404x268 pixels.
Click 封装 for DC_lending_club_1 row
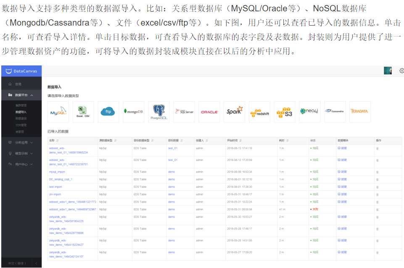point(342,180)
